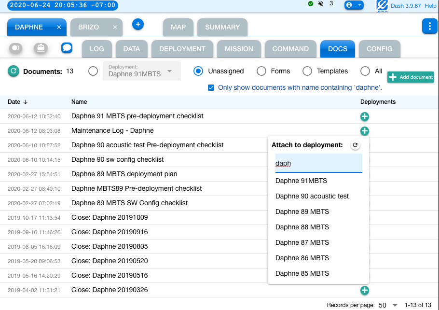439x310 pixels.
Task: Toggle the switch left of vehicle icon
Action: click(16, 48)
